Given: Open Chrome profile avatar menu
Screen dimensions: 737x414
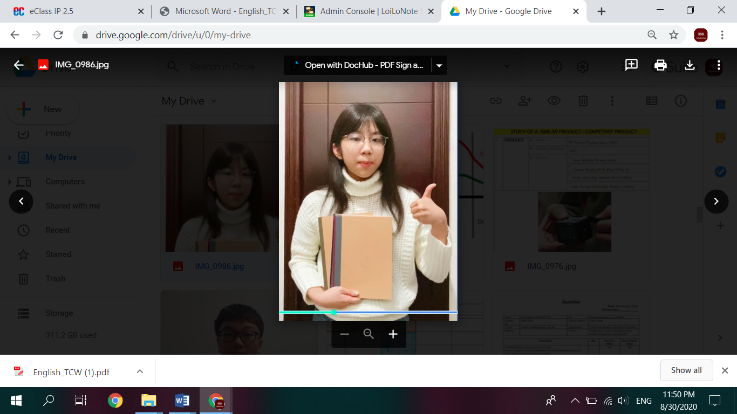Looking at the screenshot, I should tap(700, 35).
